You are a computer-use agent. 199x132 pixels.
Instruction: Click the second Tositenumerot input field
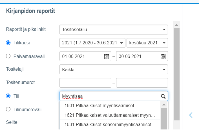tap(142, 83)
